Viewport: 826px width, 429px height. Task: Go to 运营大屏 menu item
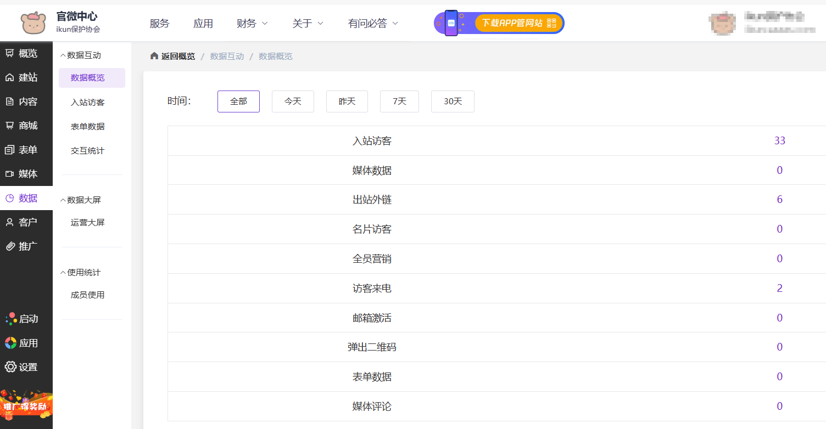pos(87,223)
